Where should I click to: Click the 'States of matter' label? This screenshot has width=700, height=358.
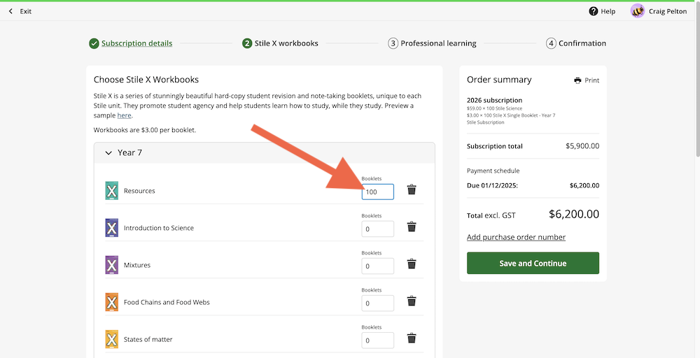pyautogui.click(x=148, y=339)
